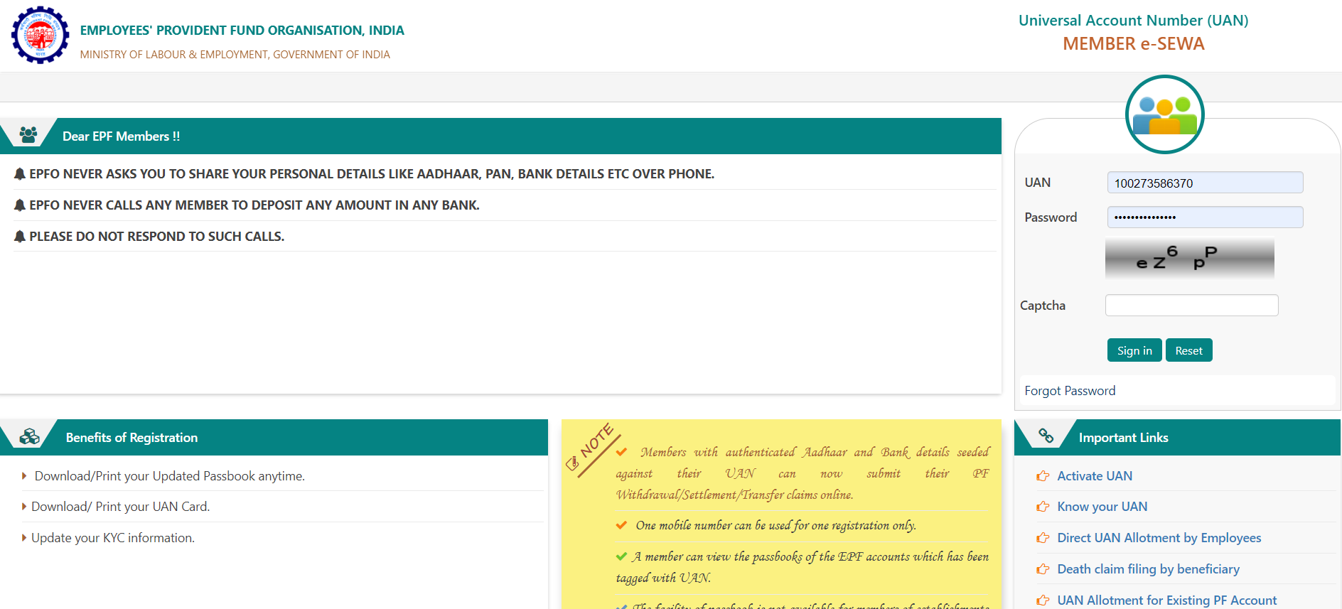Click the captcha image
This screenshot has width=1342, height=609.
tap(1190, 259)
